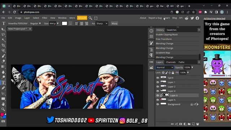Create a new folder in Layers panel
The height and width of the screenshot is (130, 231).
(189, 124)
